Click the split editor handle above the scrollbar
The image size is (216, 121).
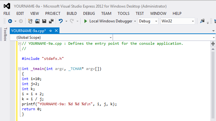click(213, 43)
